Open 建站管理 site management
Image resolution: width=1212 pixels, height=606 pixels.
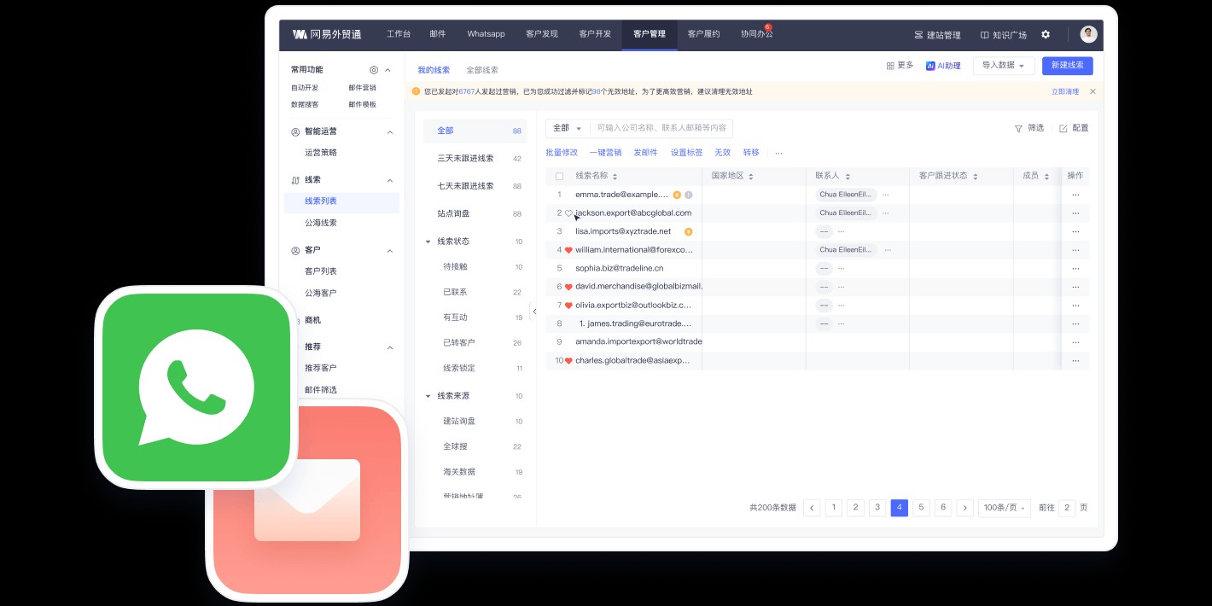click(937, 35)
